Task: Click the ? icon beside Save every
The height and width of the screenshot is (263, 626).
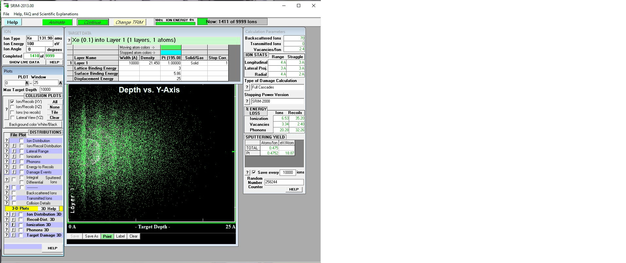Action: 247,173
